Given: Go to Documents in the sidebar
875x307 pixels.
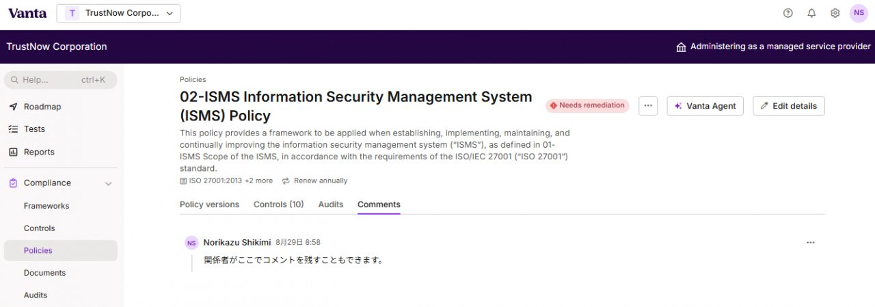Looking at the screenshot, I should point(44,273).
